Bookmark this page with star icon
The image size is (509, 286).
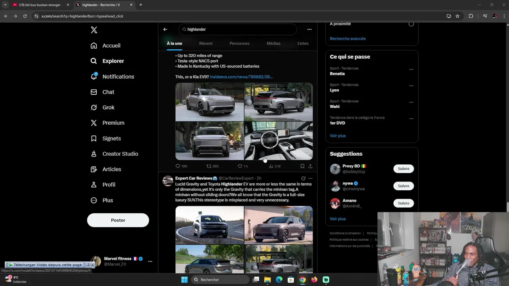click(457, 16)
